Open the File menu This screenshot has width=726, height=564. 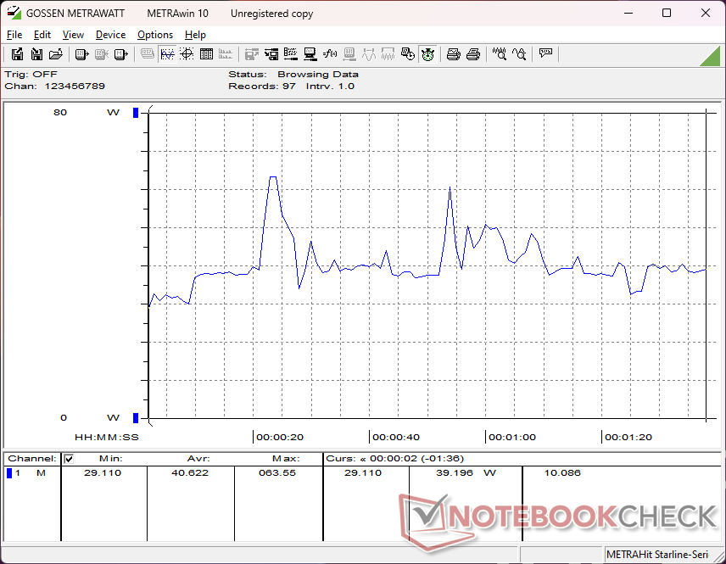pos(14,35)
